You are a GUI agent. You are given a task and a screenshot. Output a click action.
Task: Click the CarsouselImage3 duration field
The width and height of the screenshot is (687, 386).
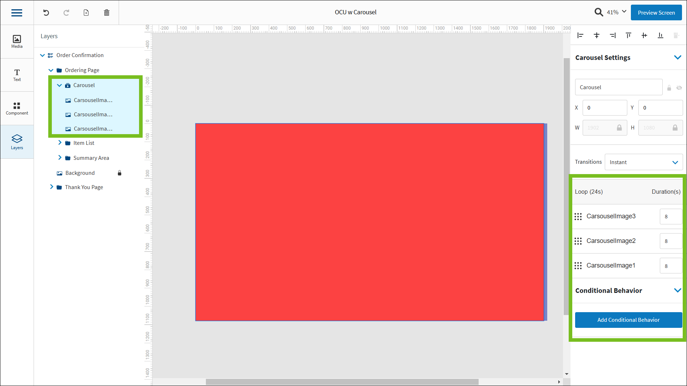(670, 217)
